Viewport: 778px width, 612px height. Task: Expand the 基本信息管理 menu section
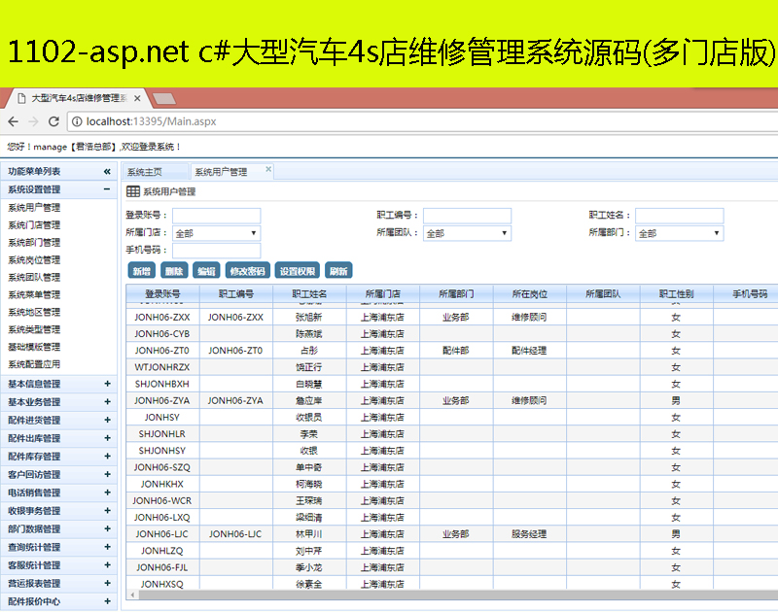tap(107, 384)
